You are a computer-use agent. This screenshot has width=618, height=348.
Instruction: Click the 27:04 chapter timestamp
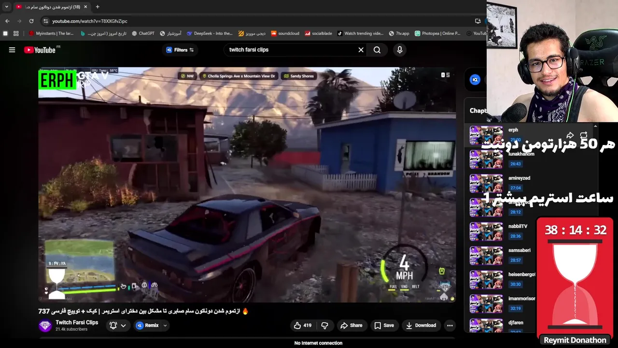[x=515, y=188]
